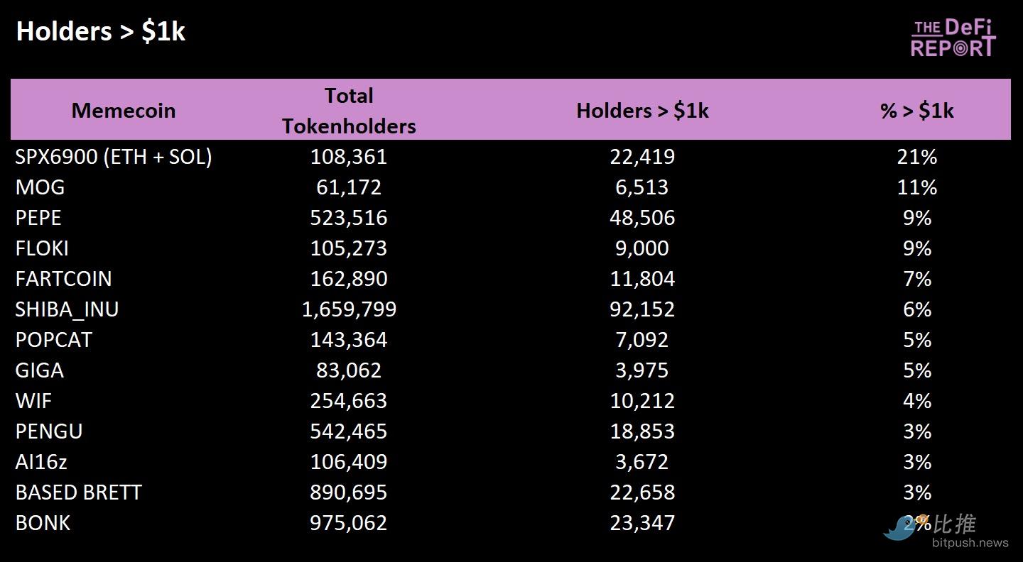Click the MOG memecoin name

[40, 187]
